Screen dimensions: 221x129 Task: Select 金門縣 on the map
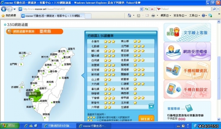click(13, 64)
